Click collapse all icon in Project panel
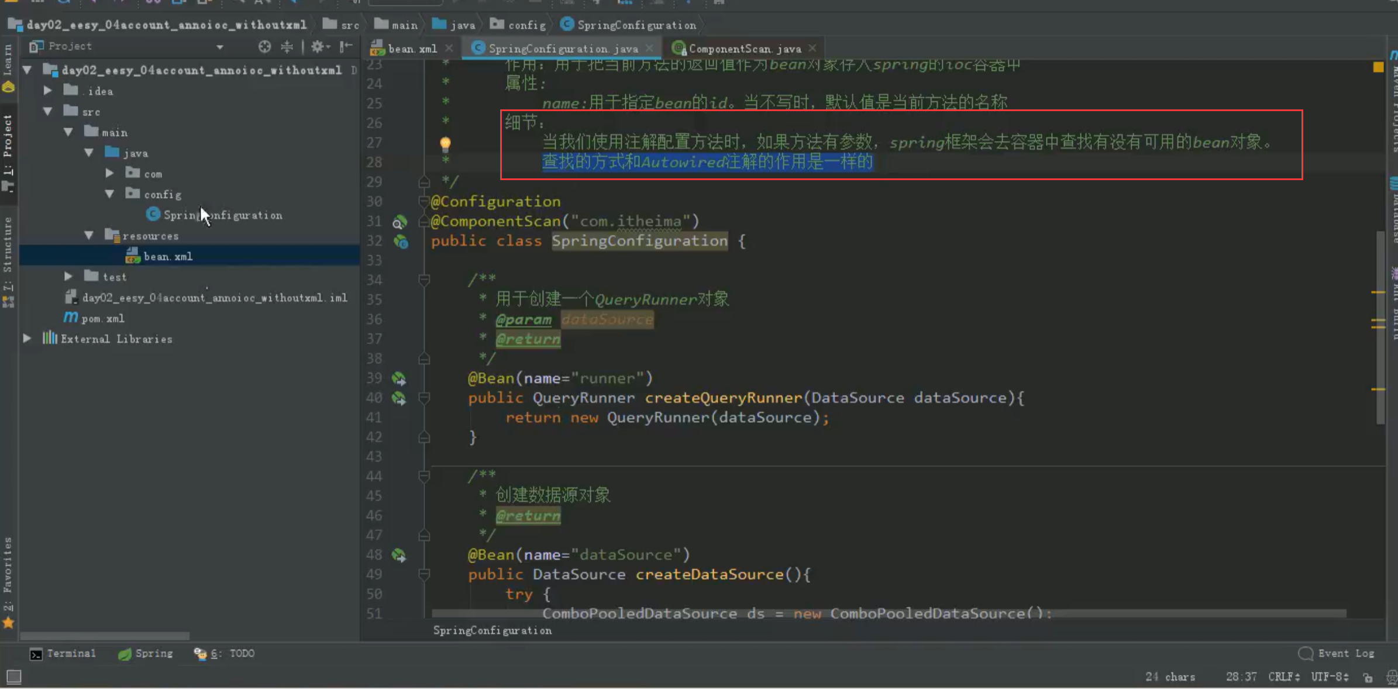Image resolution: width=1398 pixels, height=689 pixels. click(x=287, y=47)
